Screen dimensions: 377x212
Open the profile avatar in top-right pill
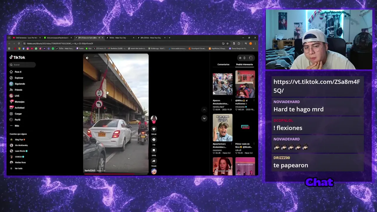pos(251,58)
